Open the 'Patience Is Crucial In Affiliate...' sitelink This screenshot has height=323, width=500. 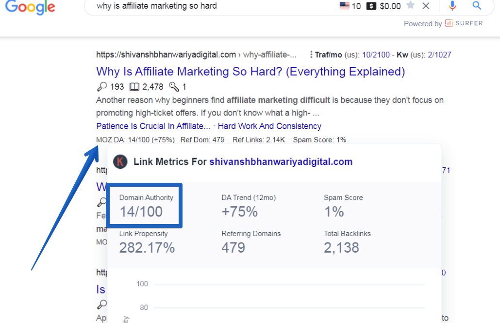click(153, 126)
